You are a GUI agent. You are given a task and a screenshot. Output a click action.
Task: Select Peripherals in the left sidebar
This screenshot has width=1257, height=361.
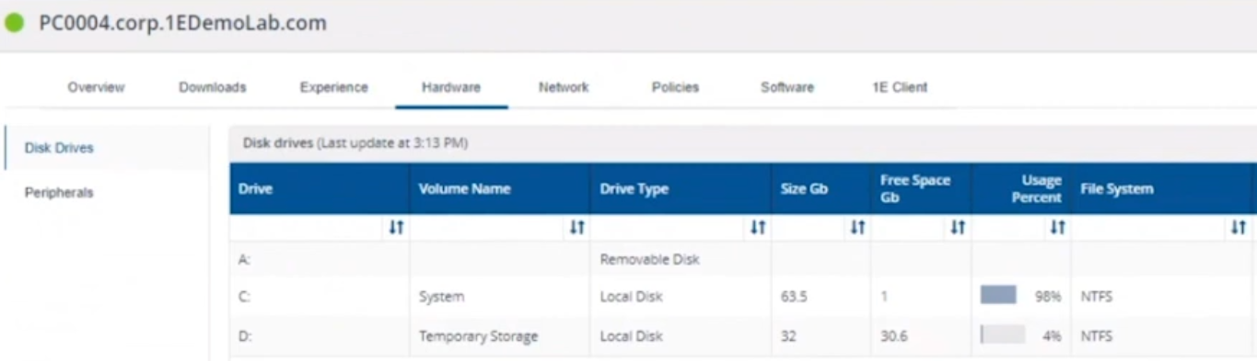[x=59, y=194]
